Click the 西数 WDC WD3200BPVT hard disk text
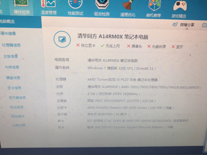The image size is (207, 155). (x=121, y=101)
